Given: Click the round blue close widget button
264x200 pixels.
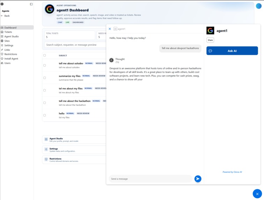Looking at the screenshot, I should (x=257, y=194).
